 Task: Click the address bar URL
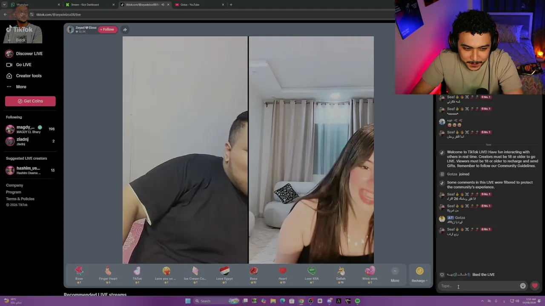[x=58, y=14]
